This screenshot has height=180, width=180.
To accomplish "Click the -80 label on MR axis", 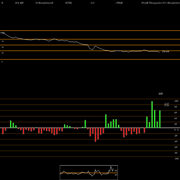I will pos(176,153).
